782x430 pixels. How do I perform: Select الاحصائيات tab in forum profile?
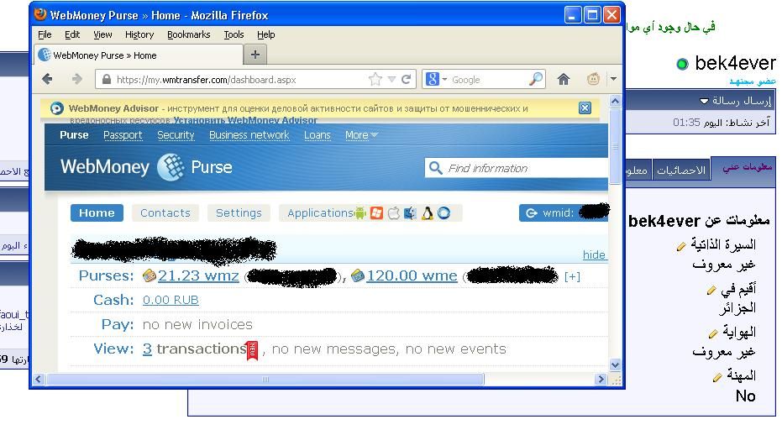pos(680,170)
